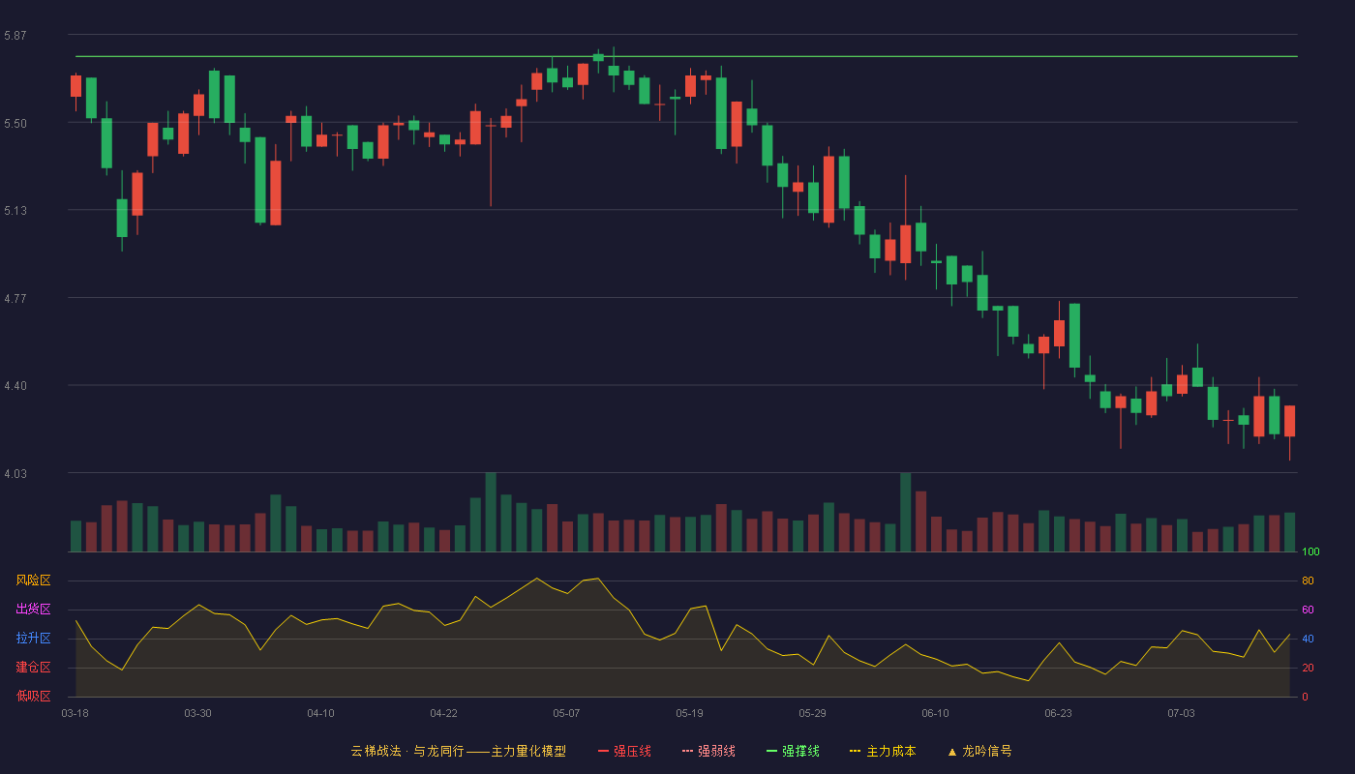The height and width of the screenshot is (774, 1355).
Task: Toggle the 强压线 legend item
Action: click(x=624, y=751)
